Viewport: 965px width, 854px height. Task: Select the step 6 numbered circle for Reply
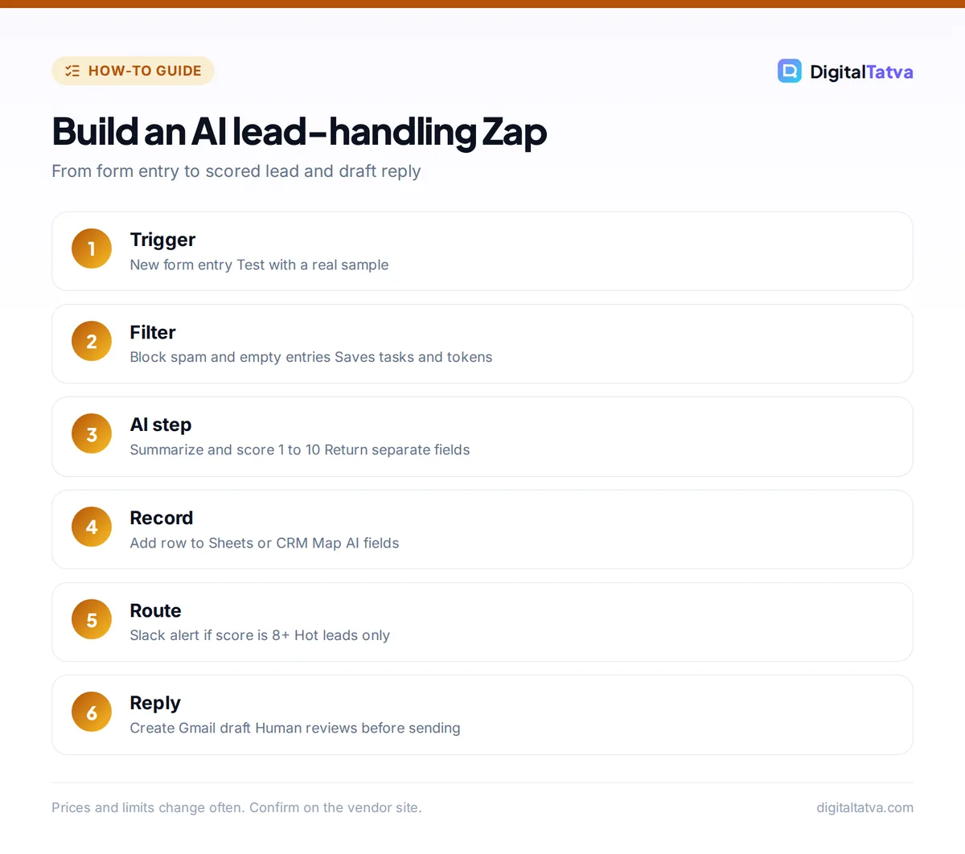(92, 712)
